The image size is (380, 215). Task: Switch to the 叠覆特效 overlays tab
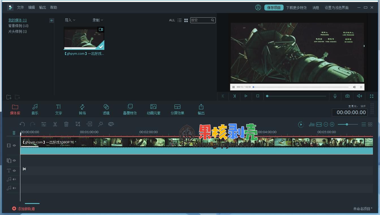point(130,109)
